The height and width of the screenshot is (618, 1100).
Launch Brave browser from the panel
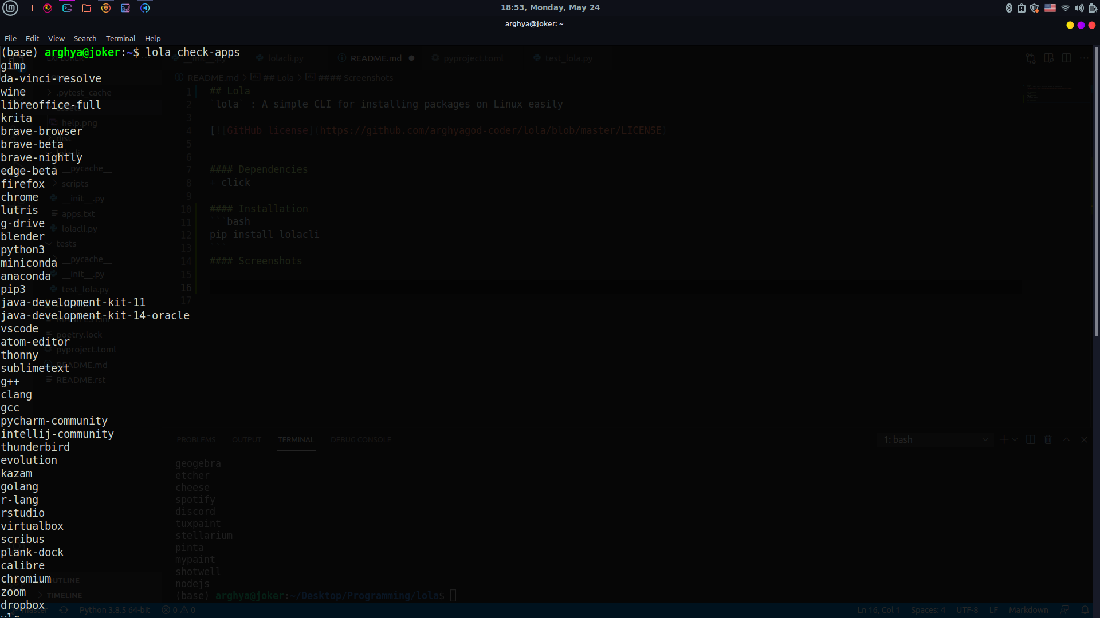point(106,8)
